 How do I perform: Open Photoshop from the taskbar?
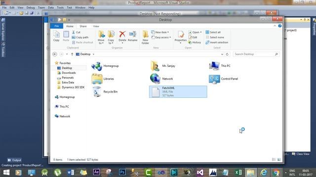(122, 172)
